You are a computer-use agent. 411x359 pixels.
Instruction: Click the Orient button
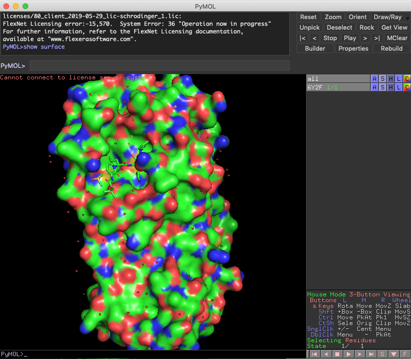coord(357,17)
